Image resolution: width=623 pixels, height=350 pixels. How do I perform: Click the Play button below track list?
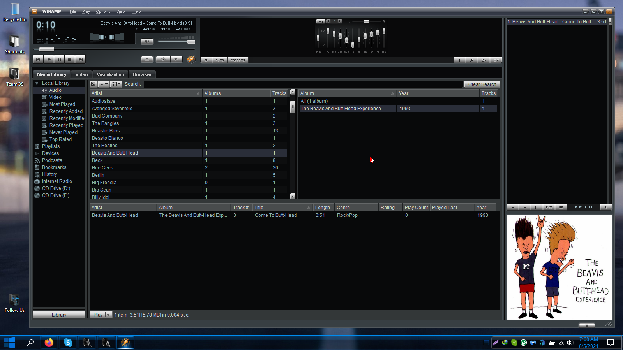click(x=98, y=315)
